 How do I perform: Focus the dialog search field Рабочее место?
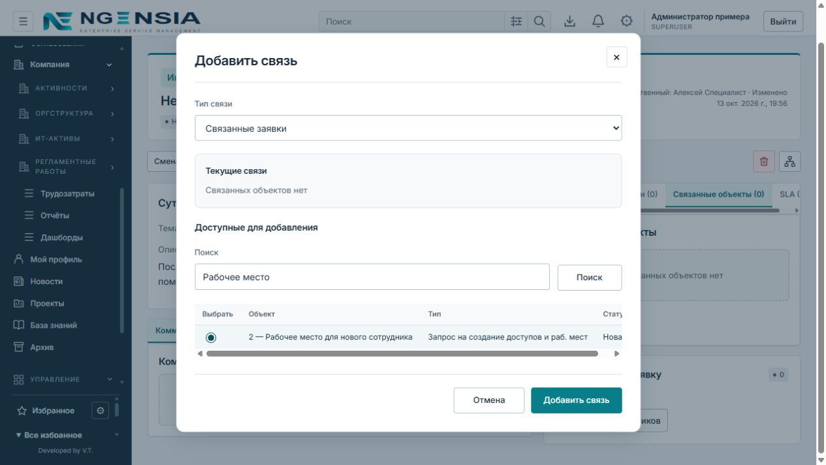click(x=372, y=277)
